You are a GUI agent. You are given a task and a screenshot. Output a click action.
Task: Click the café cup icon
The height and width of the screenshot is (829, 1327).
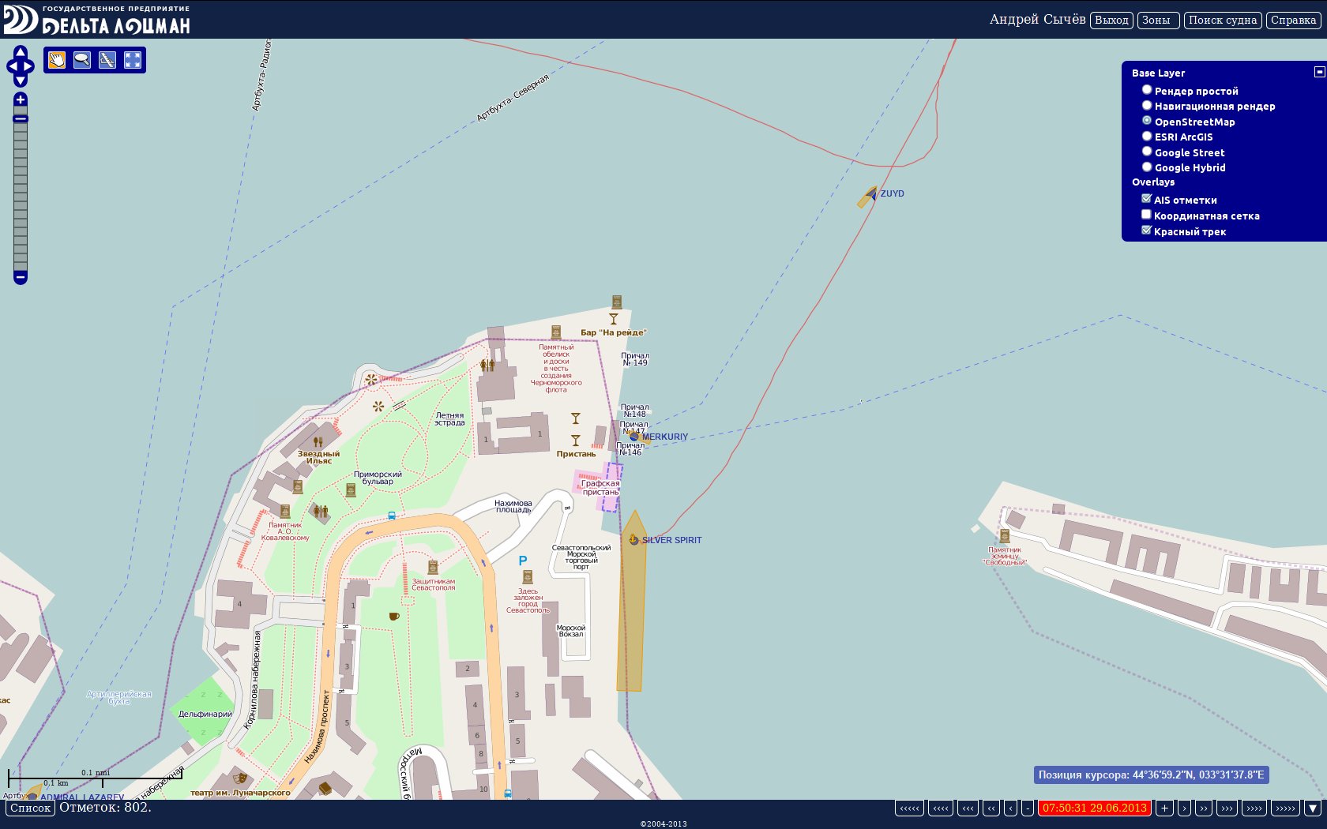(394, 616)
